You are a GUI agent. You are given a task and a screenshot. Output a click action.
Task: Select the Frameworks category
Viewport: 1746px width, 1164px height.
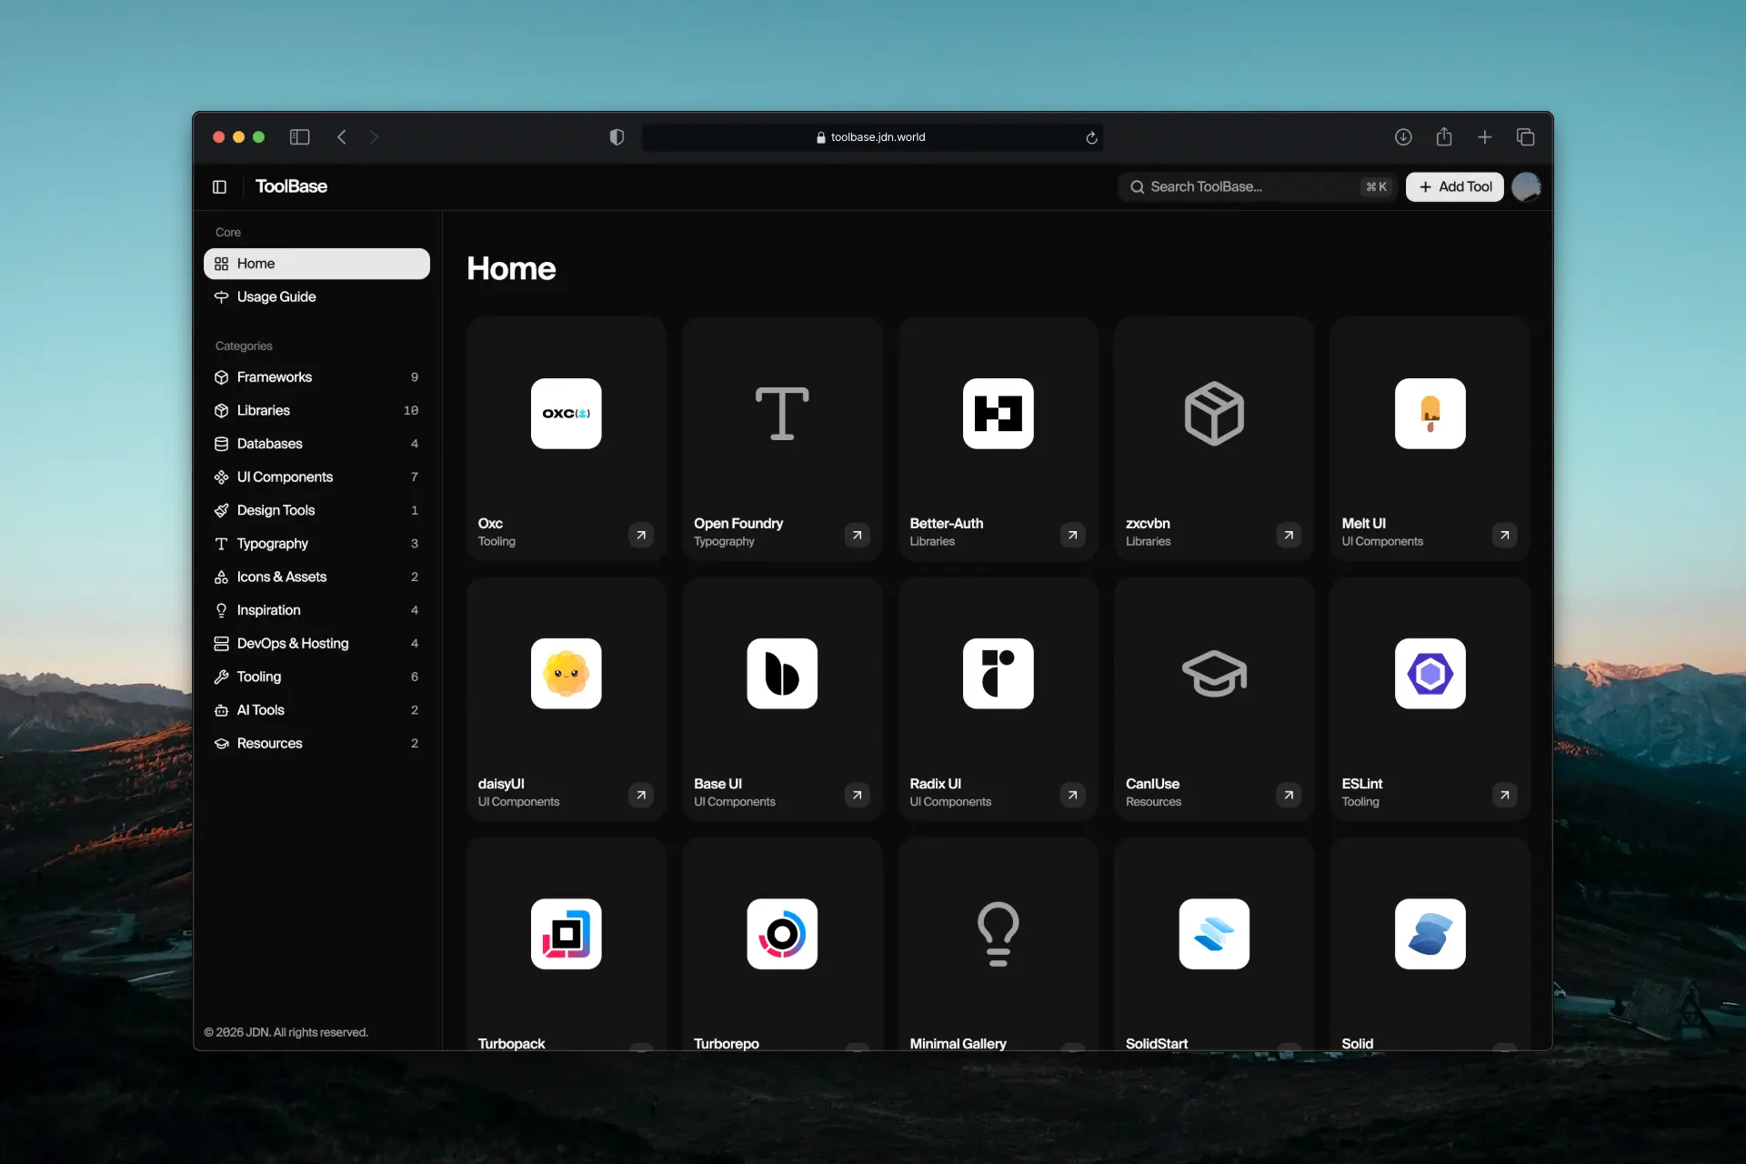pos(316,377)
